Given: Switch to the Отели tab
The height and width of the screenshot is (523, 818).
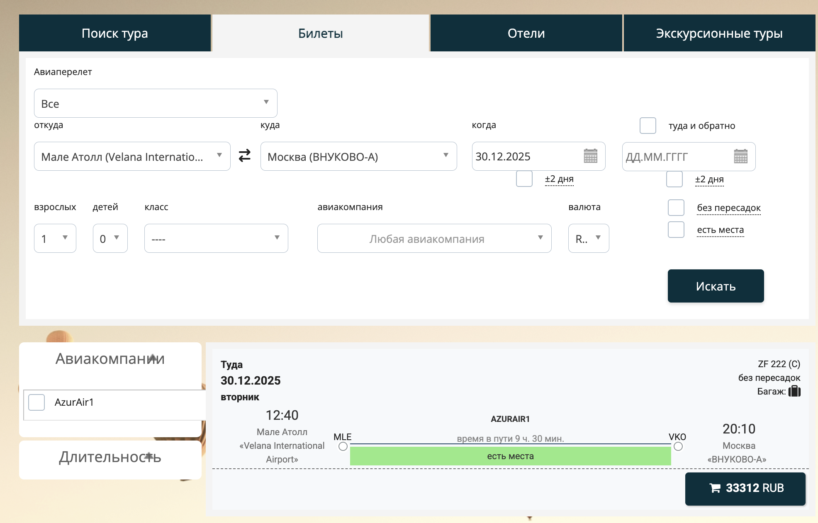Looking at the screenshot, I should coord(526,33).
